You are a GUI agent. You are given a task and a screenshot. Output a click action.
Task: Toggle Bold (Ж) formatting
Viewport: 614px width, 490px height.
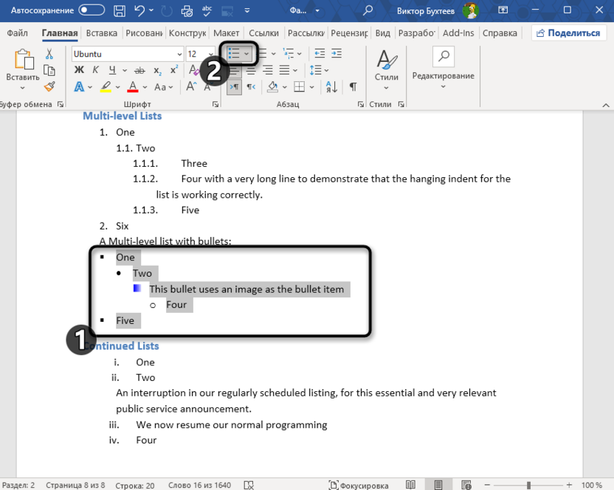(79, 70)
